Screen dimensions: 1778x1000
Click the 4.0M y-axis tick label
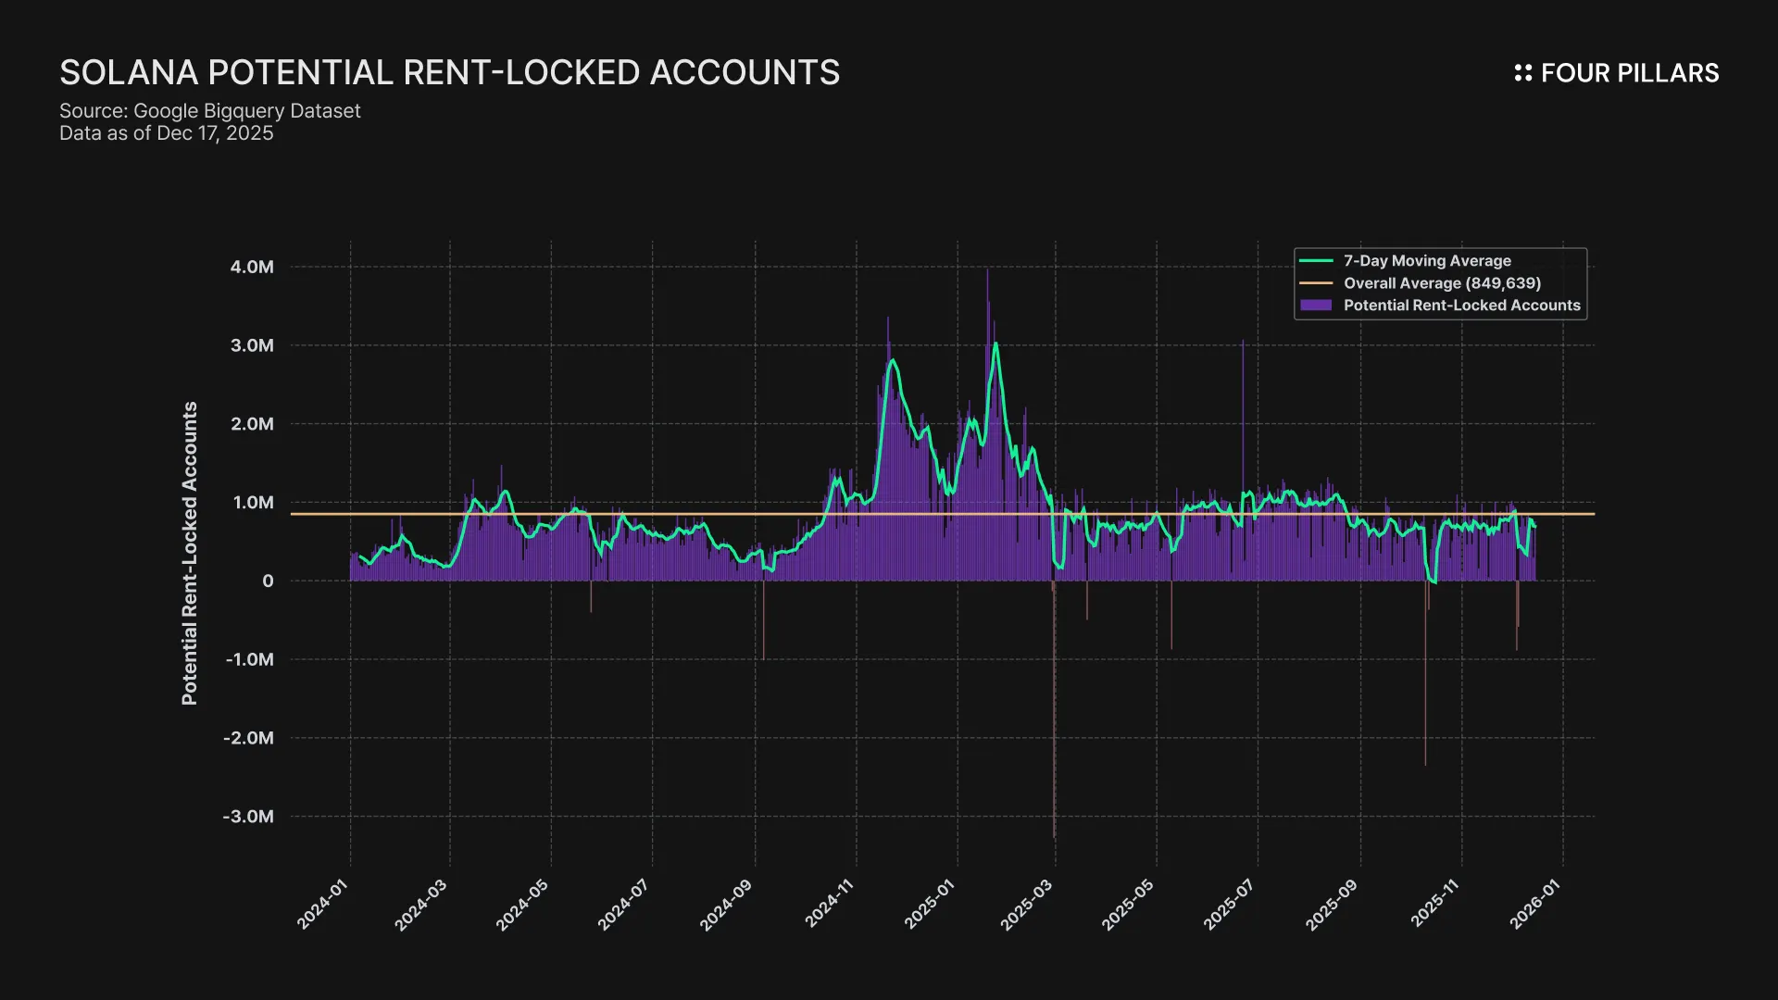pyautogui.click(x=252, y=267)
